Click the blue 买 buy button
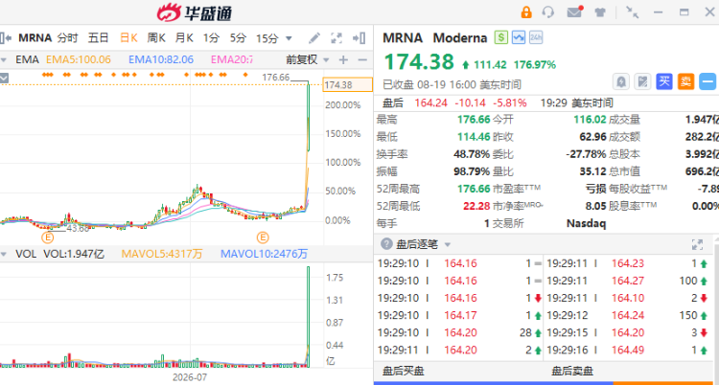This screenshot has width=719, height=385. (x=664, y=82)
